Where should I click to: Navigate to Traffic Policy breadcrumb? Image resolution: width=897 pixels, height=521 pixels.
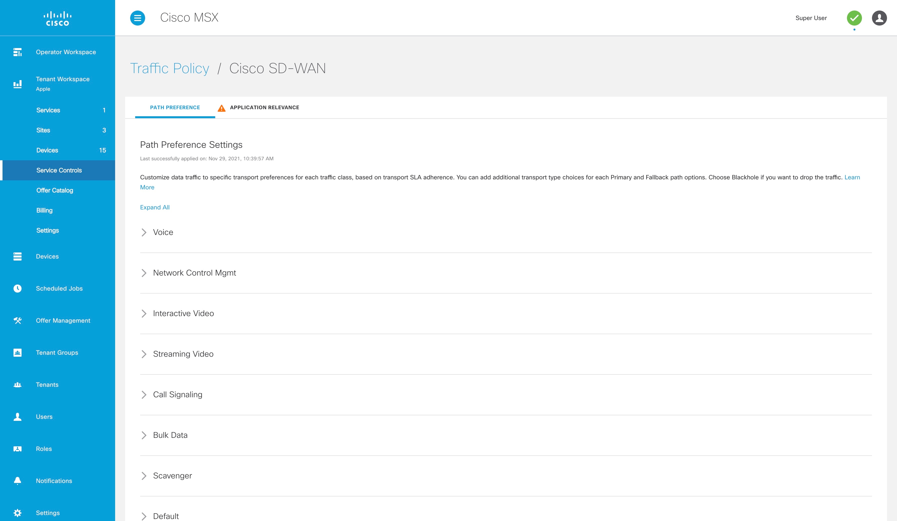[x=170, y=68]
